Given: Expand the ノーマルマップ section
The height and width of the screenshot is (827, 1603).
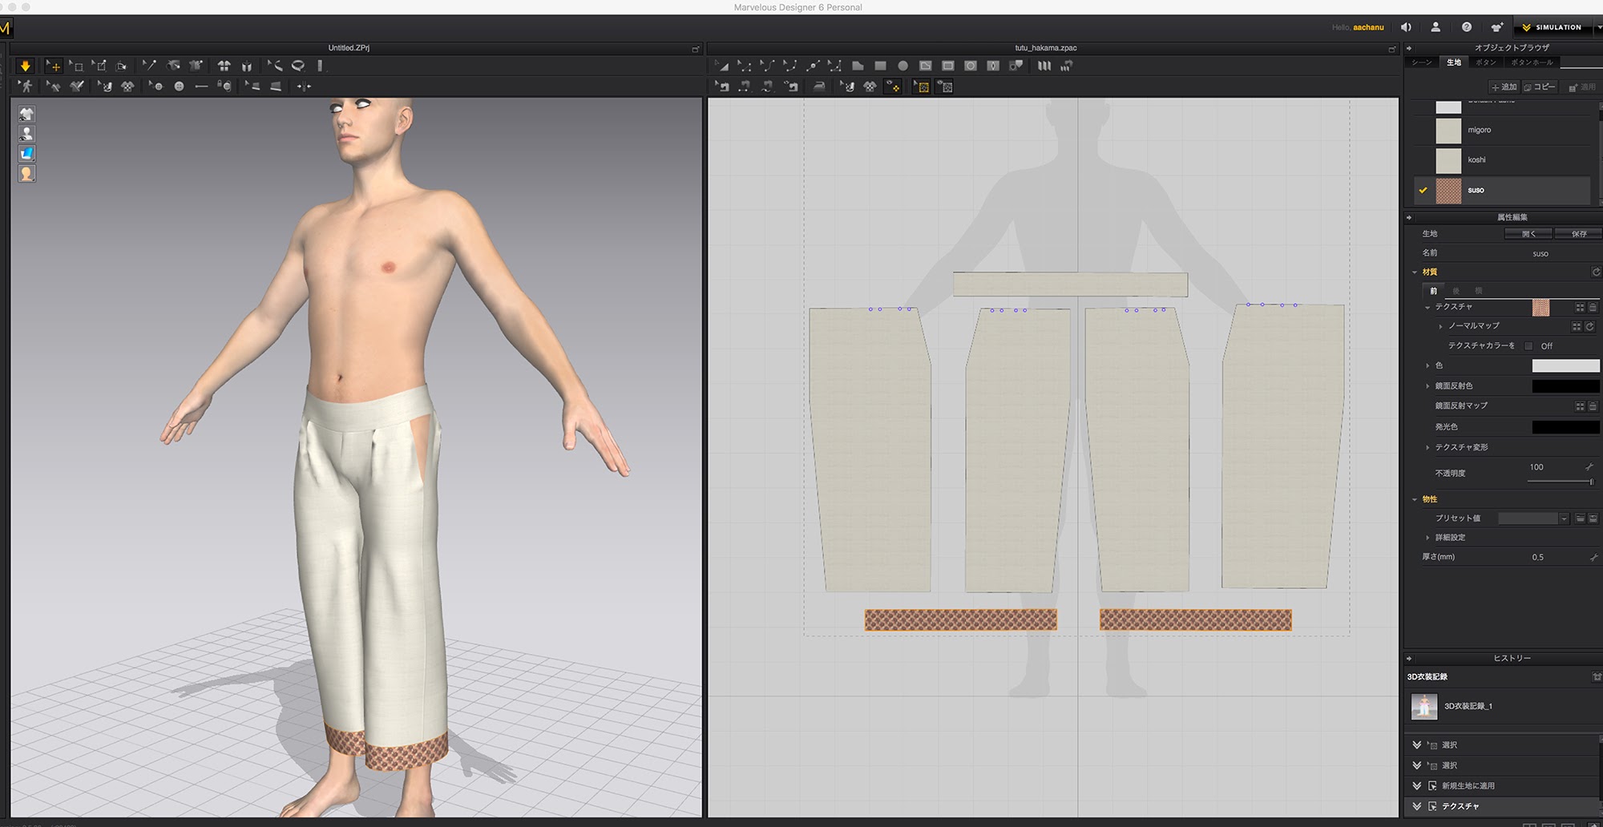Looking at the screenshot, I should [1440, 326].
